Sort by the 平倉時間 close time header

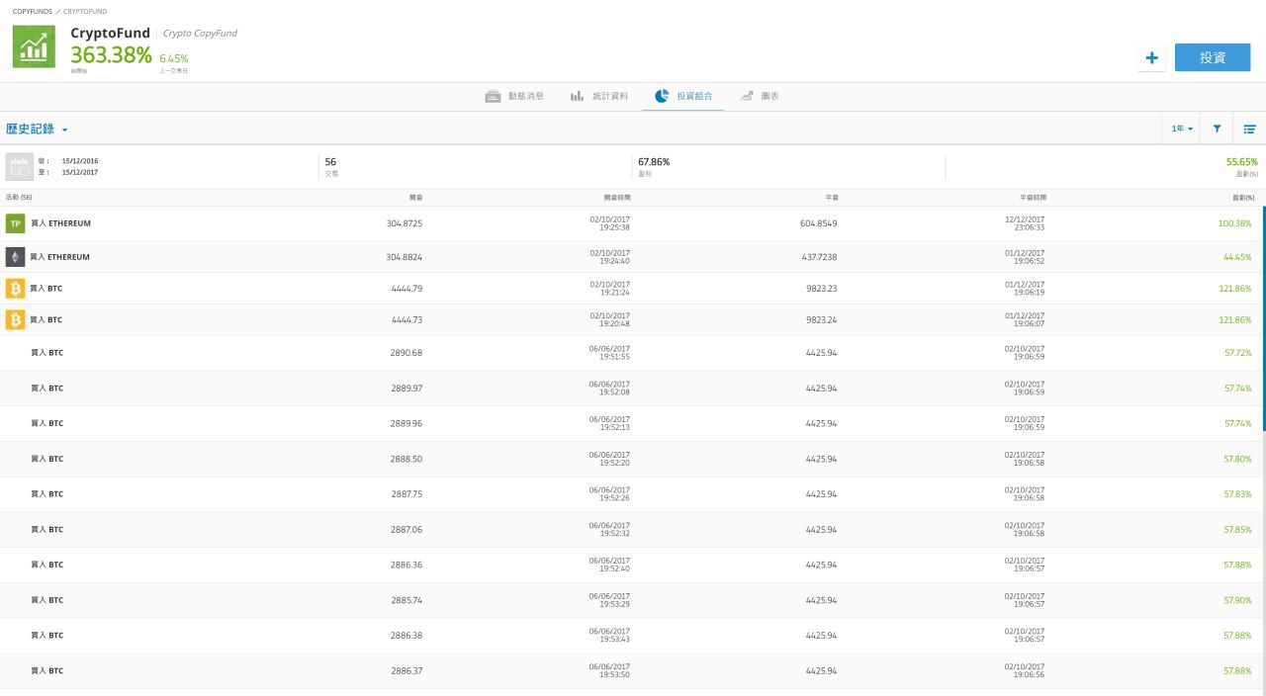click(1032, 198)
